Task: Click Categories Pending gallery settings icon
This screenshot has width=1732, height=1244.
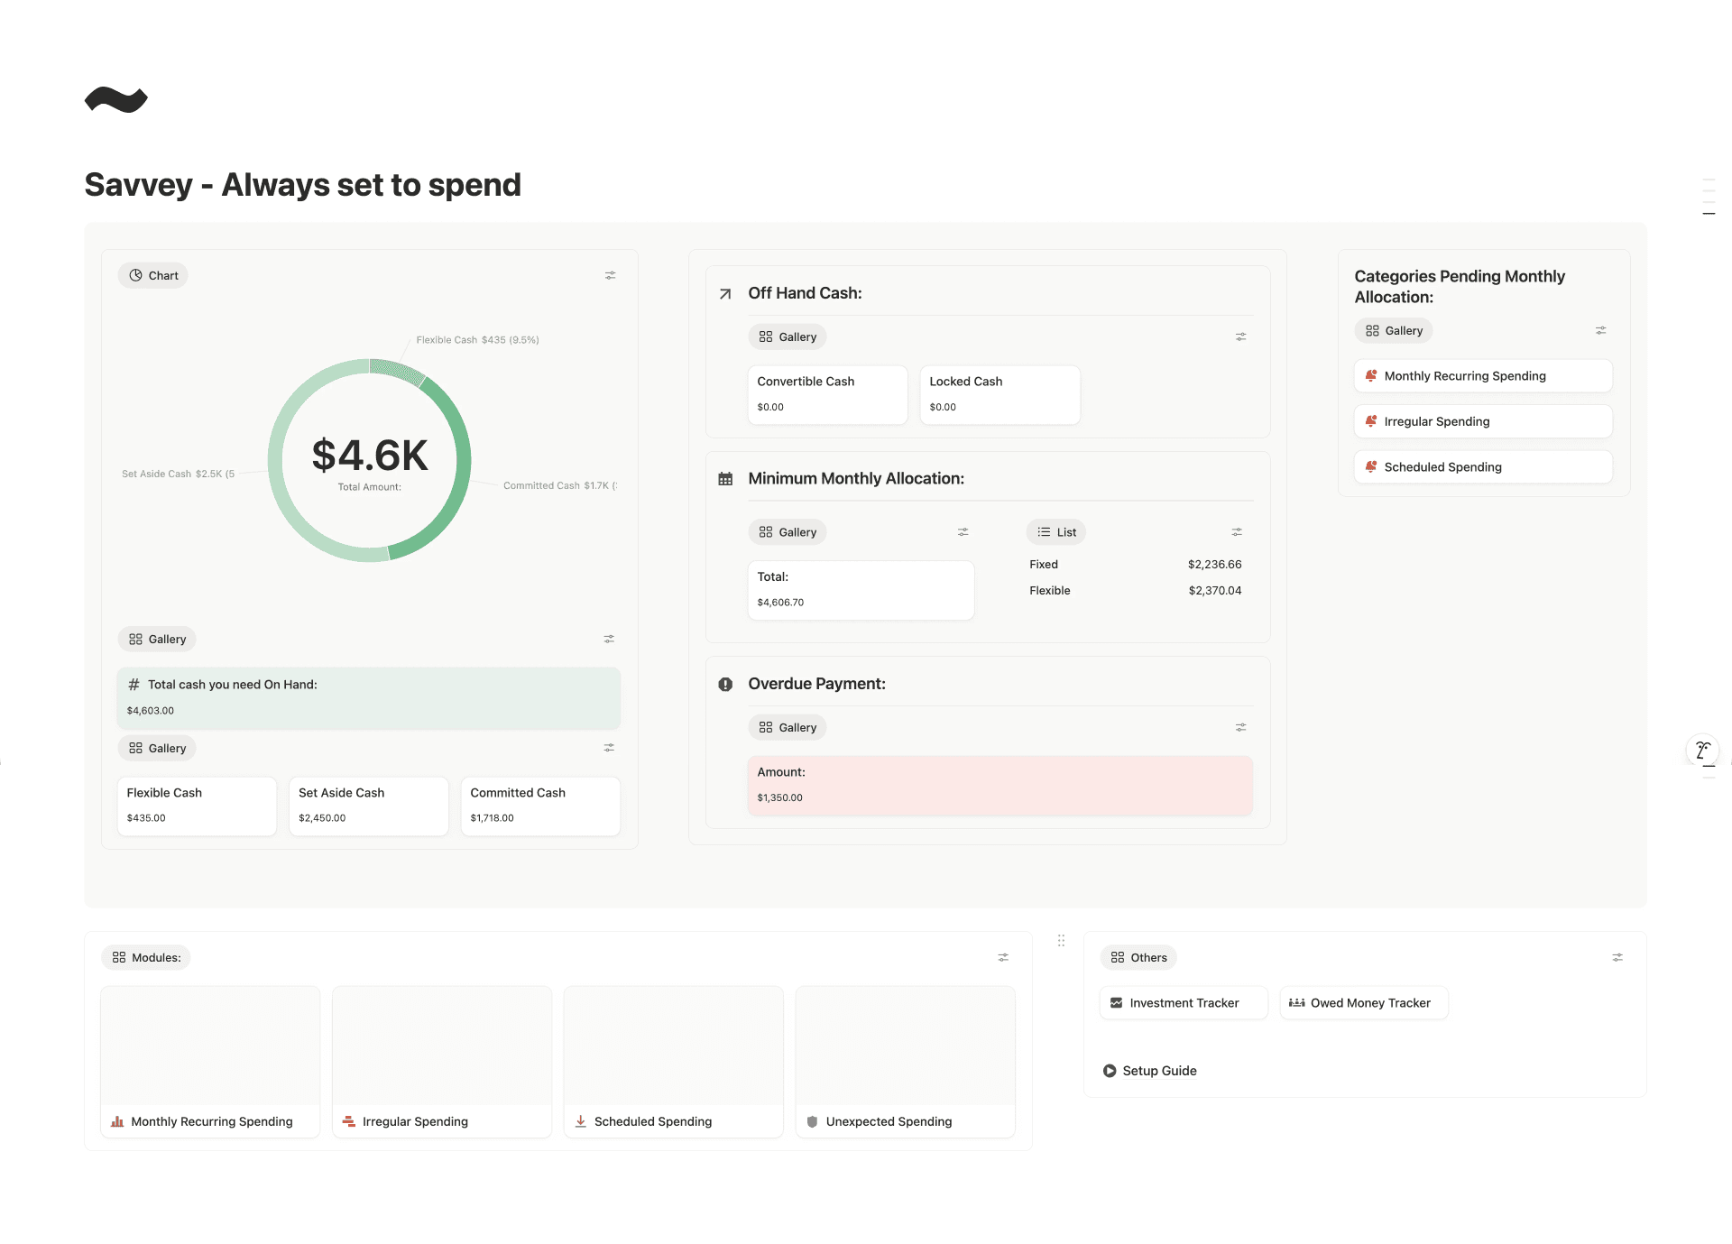Action: [1600, 331]
